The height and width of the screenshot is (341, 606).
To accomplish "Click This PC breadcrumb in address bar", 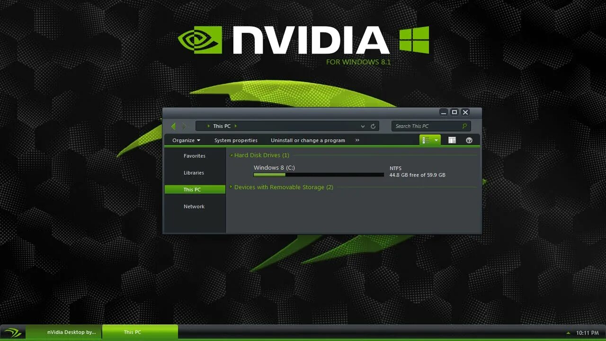I will coord(222,126).
